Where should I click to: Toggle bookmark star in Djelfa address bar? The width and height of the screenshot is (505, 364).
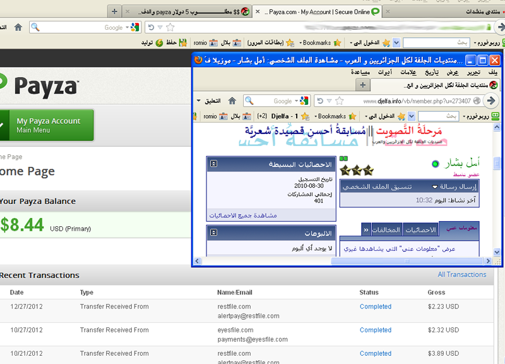click(340, 101)
